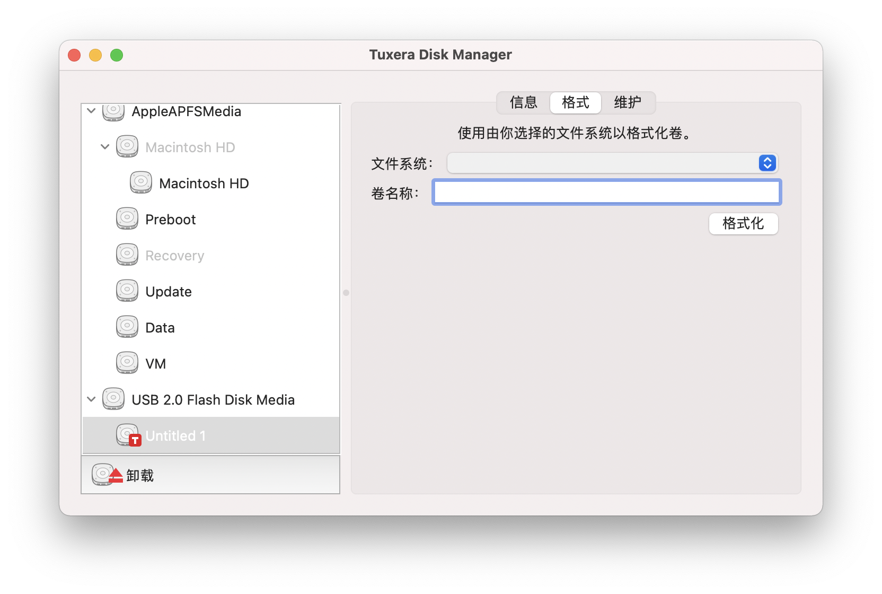Click the Update volume disk icon
This screenshot has width=882, height=594.
[127, 291]
